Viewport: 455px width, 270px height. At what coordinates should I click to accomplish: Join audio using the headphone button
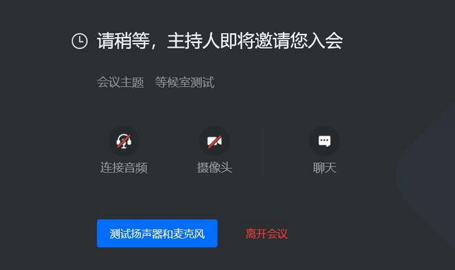[x=124, y=142]
